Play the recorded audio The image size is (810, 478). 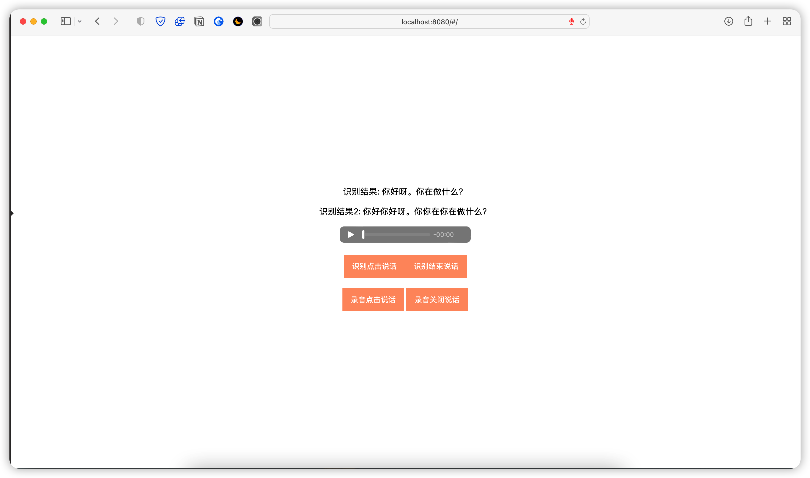point(351,235)
